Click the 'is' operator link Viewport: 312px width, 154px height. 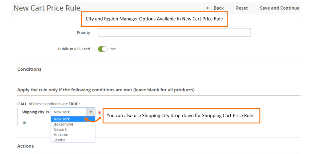(x=47, y=112)
